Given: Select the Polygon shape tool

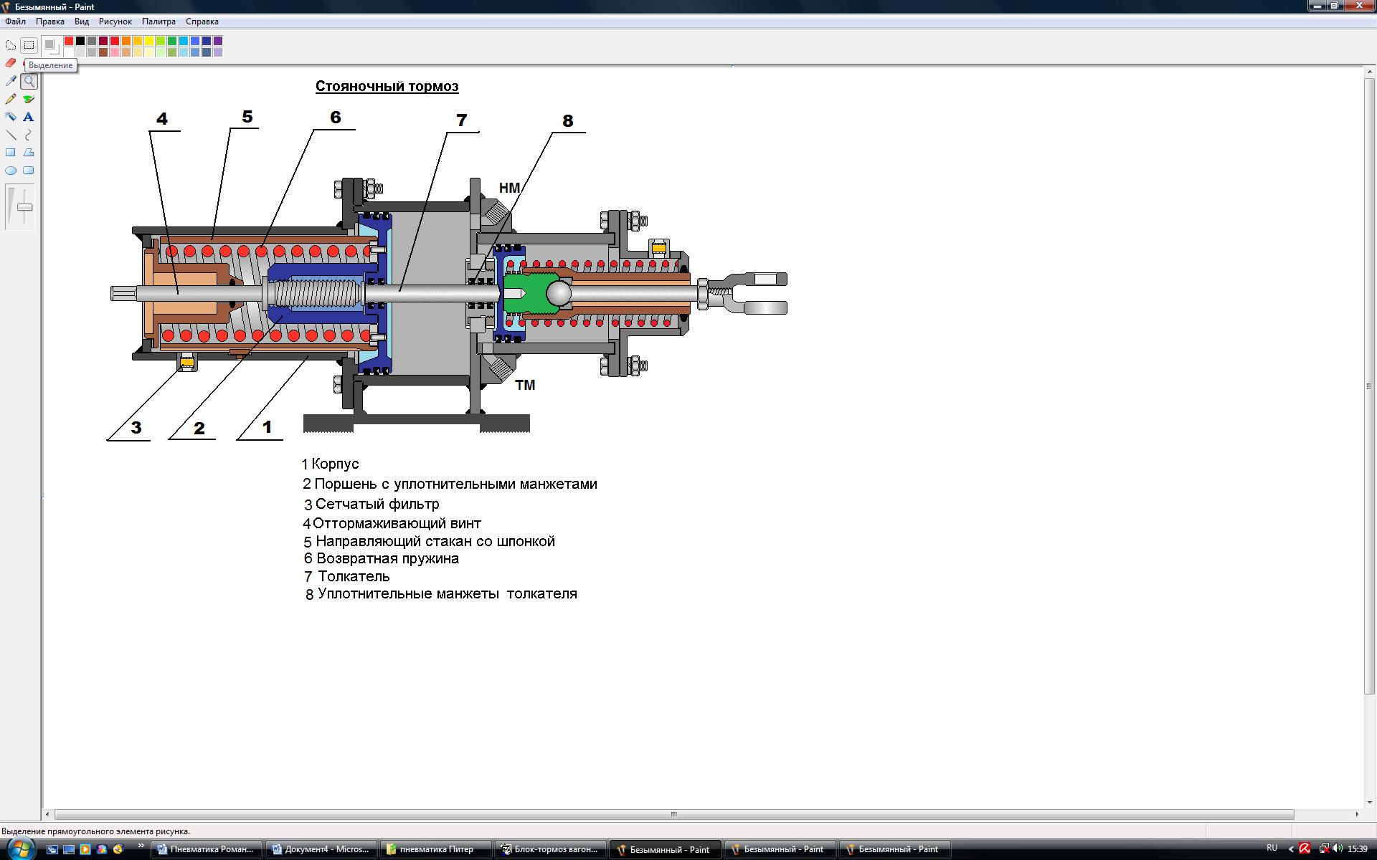Looking at the screenshot, I should (x=29, y=153).
